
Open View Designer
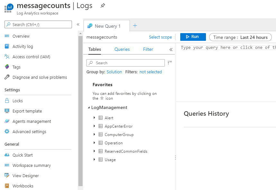[x=26, y=176]
